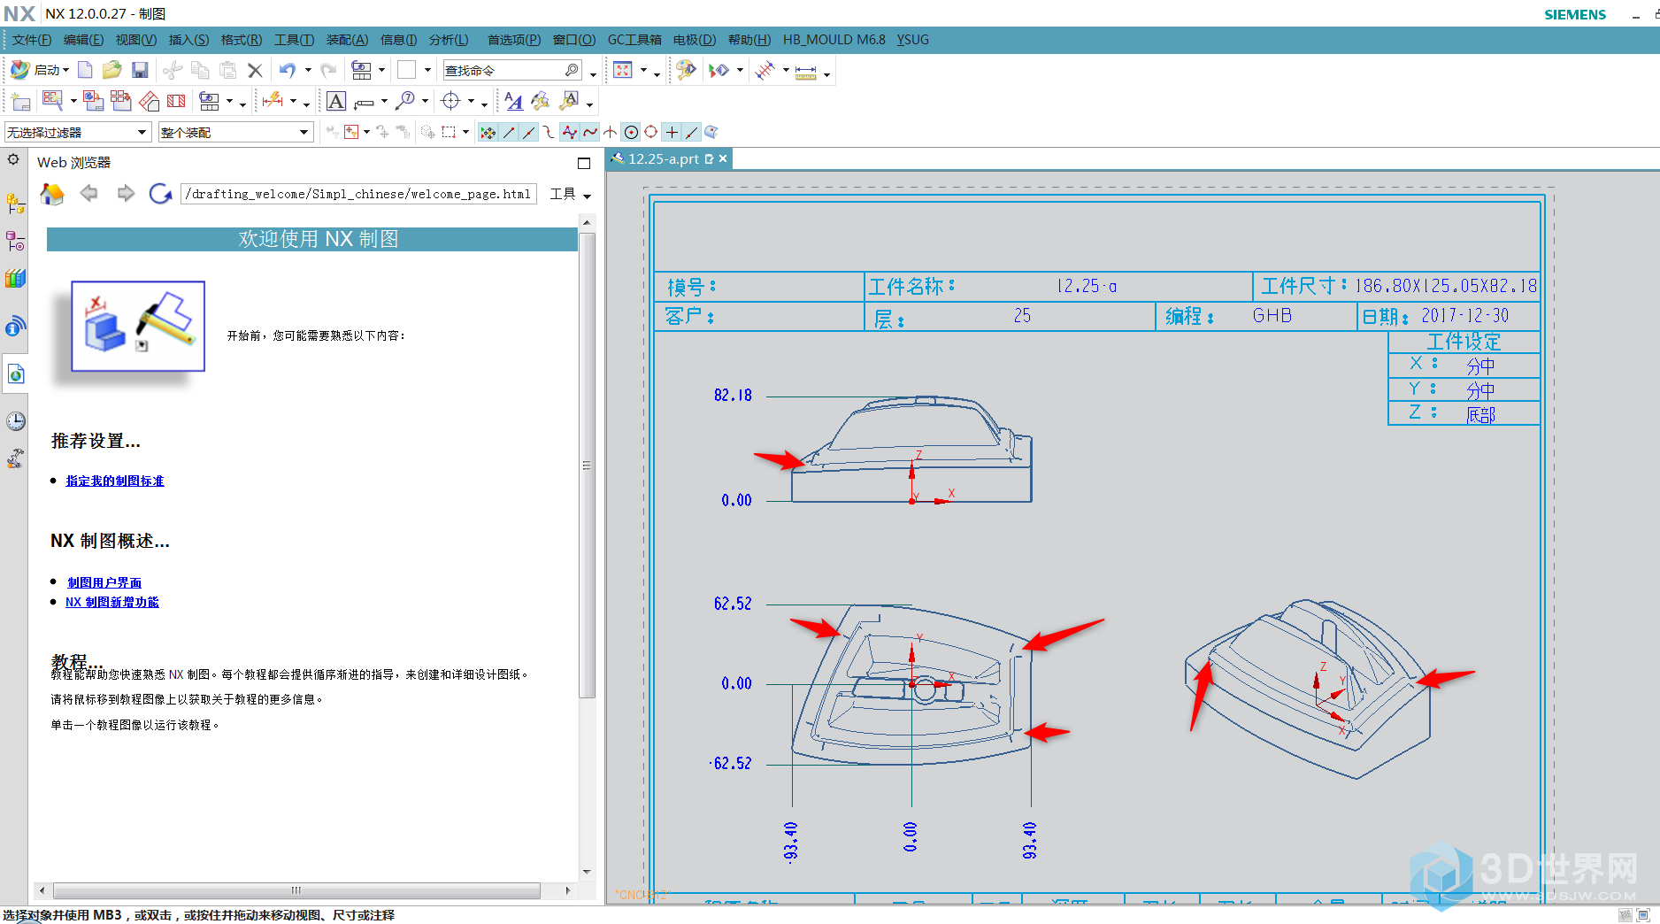Click the Edit Text A icon
1660x924 pixels.
coord(514,102)
